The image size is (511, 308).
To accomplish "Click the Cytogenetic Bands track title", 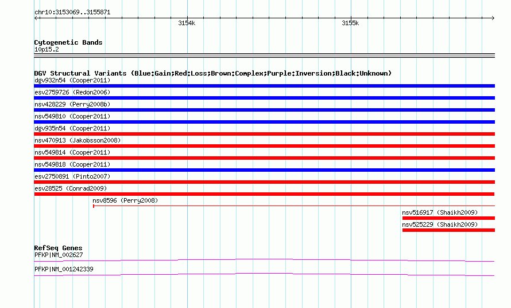I will (x=68, y=42).
